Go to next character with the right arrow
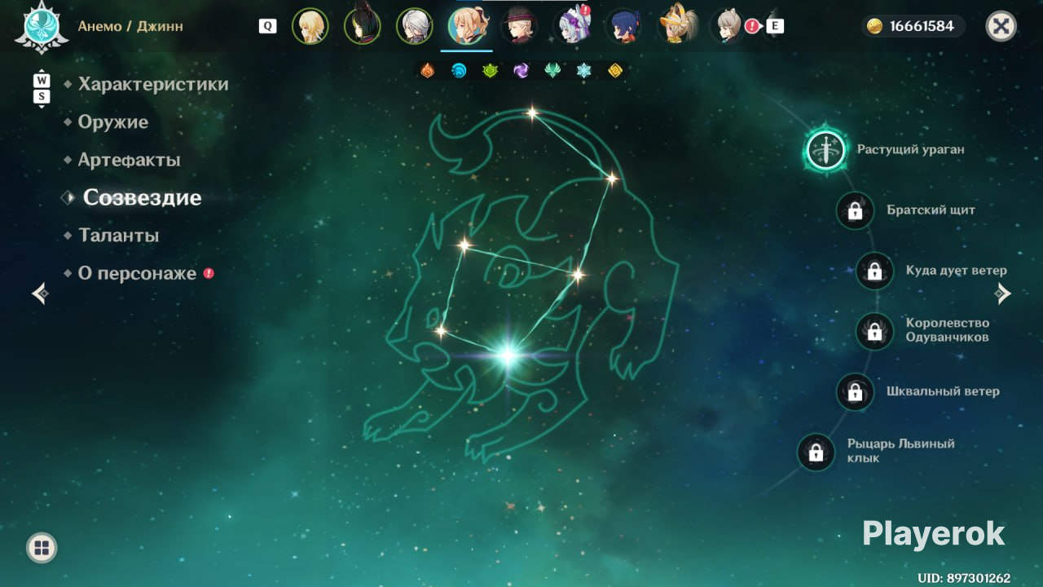This screenshot has height=587, width=1043. (1003, 293)
